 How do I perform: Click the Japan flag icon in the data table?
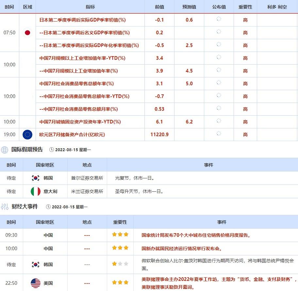(x=27, y=33)
